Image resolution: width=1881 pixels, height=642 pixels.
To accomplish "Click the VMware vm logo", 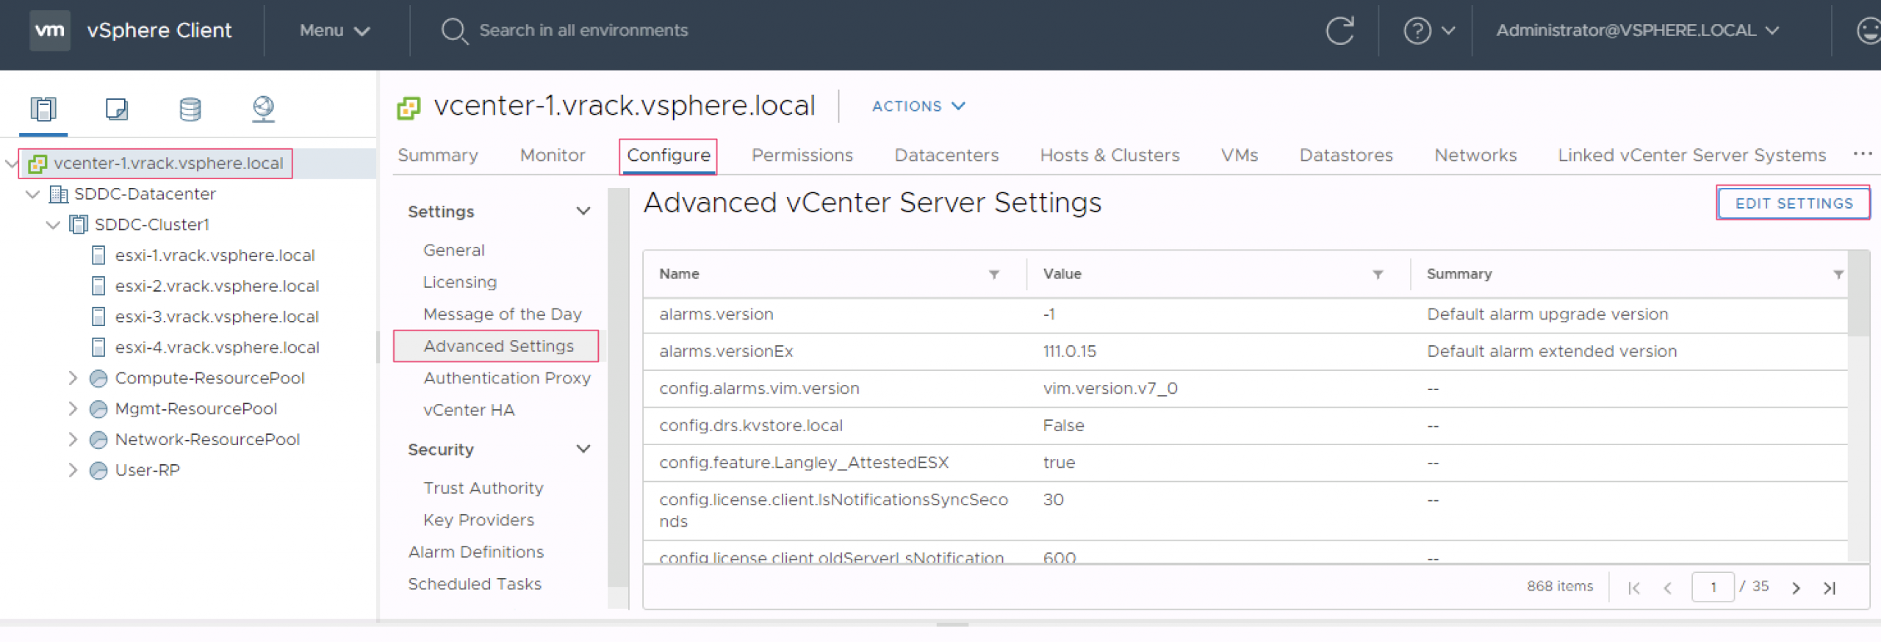I will click(49, 30).
